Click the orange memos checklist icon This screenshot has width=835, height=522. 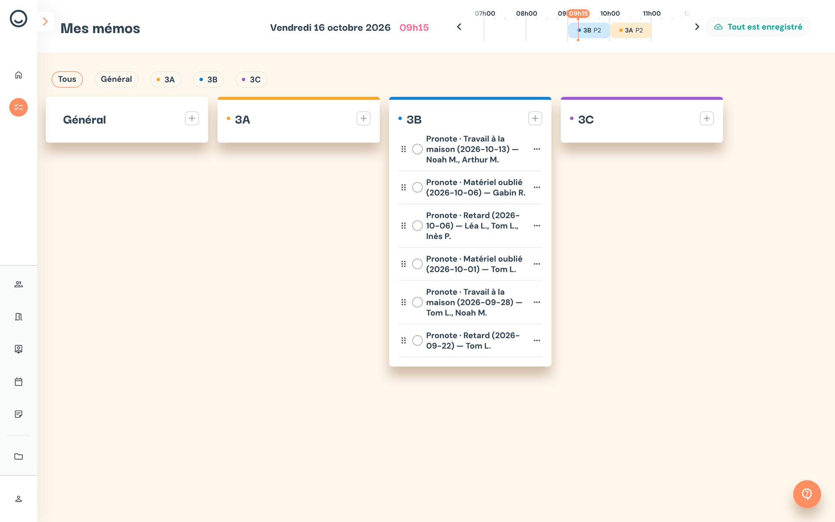point(18,107)
